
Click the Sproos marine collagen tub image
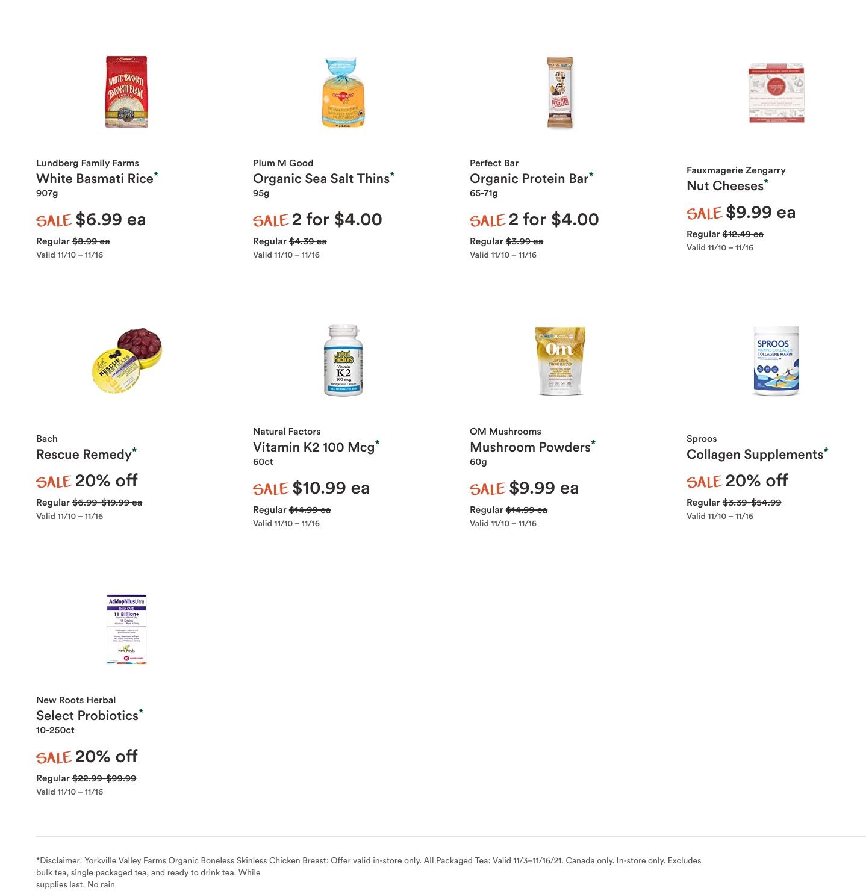pos(776,361)
